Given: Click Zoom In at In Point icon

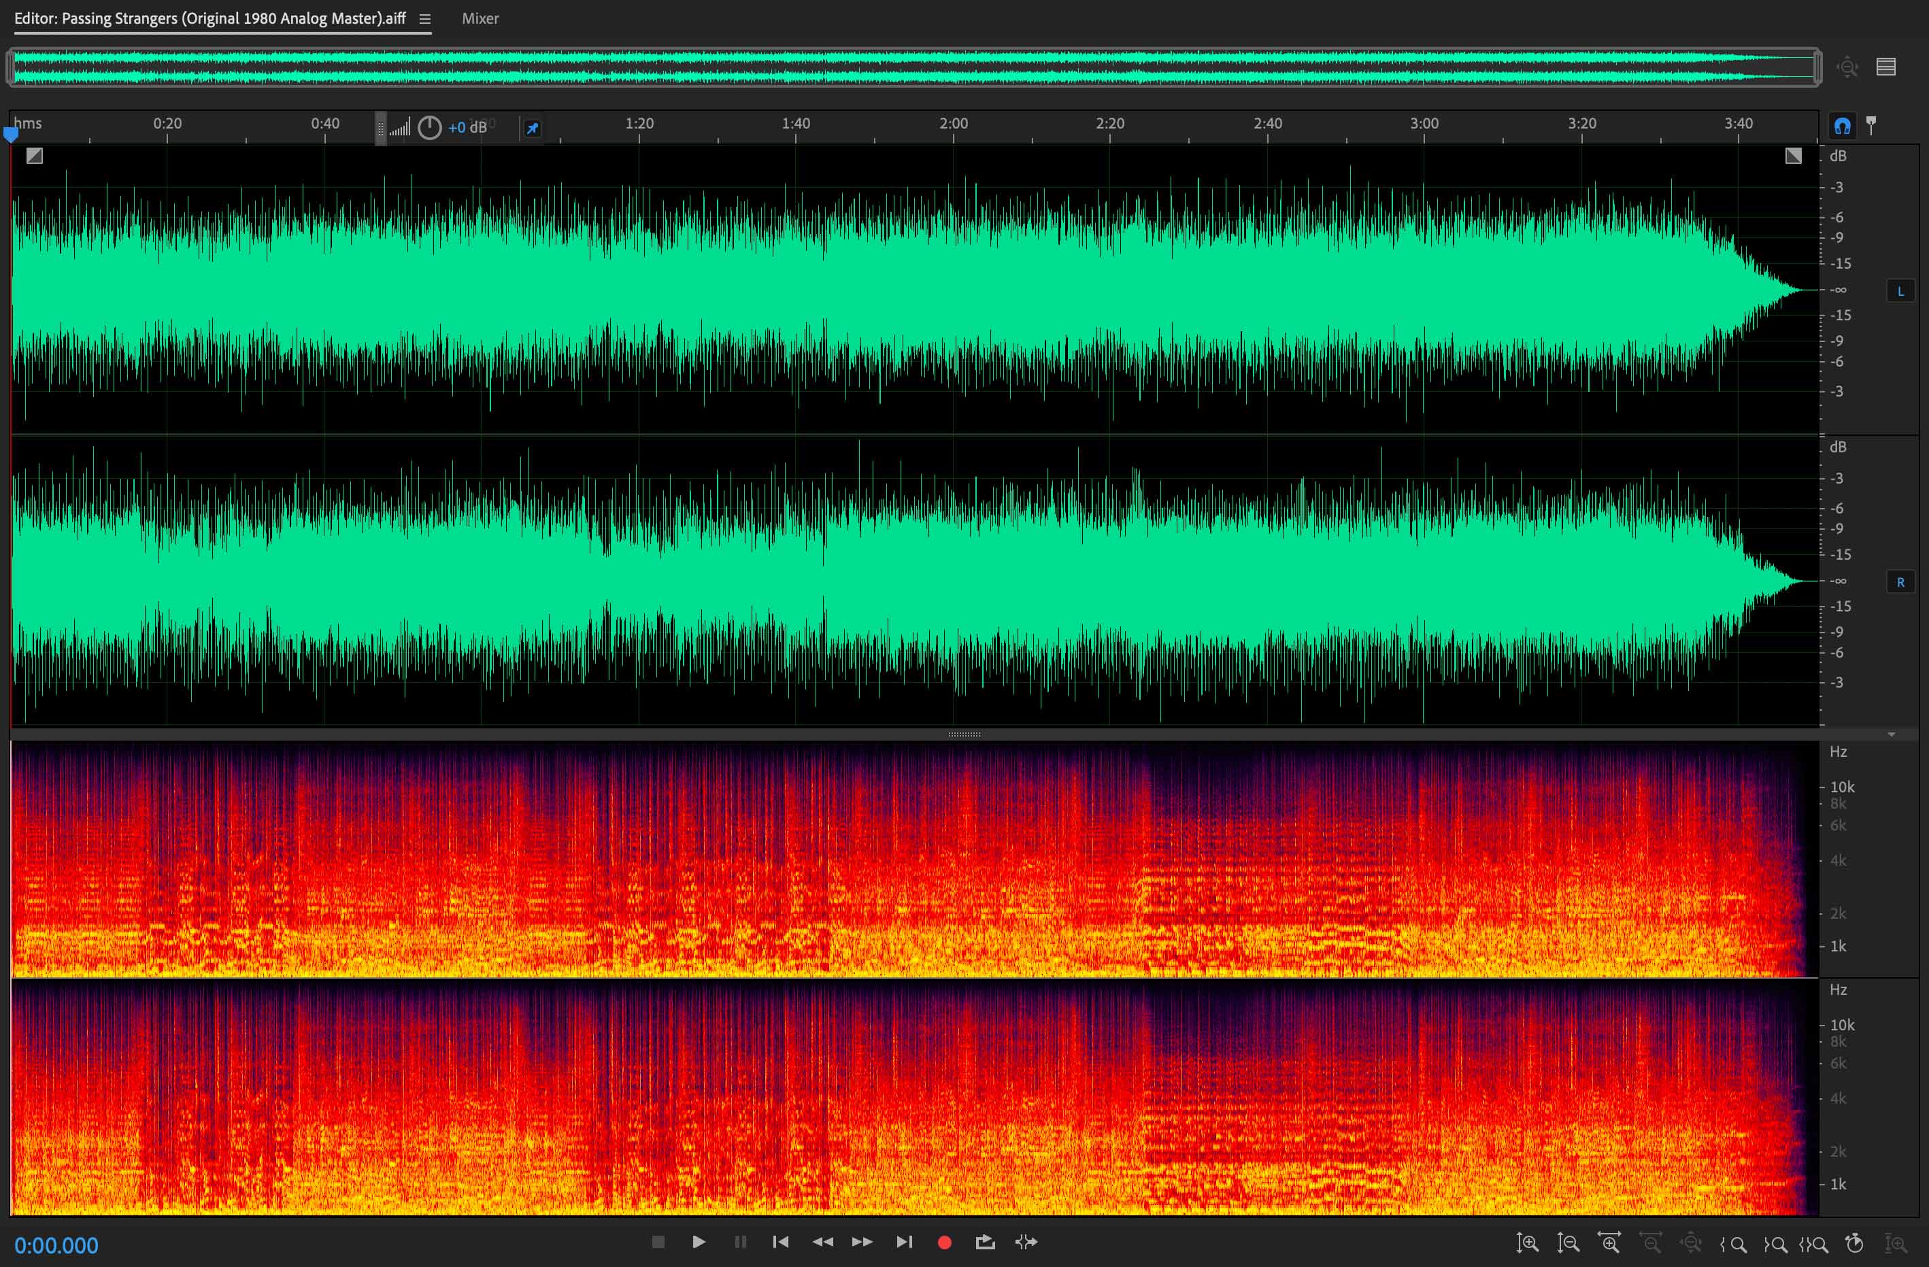Looking at the screenshot, I should (1734, 1245).
